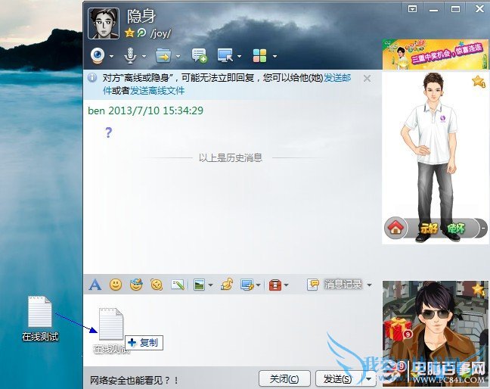Expand red toolbox dropdown arrow
Viewport: 490px width, 389px height.
click(287, 285)
